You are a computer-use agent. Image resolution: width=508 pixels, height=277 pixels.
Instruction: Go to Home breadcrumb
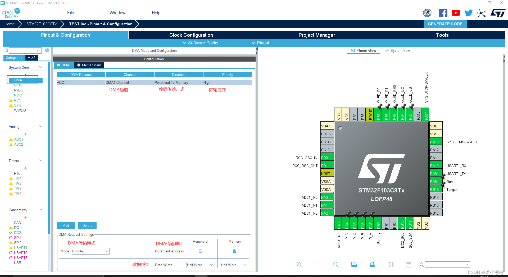[10, 24]
